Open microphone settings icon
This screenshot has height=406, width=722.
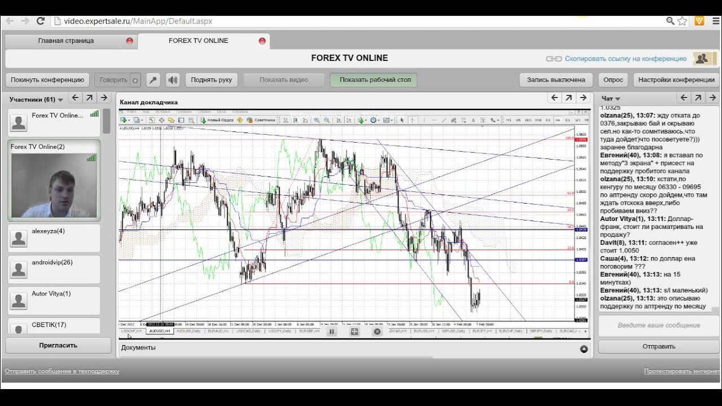153,80
